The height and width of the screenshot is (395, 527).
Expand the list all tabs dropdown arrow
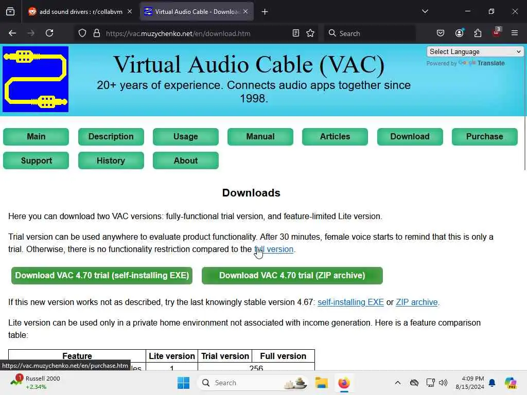pos(425,11)
